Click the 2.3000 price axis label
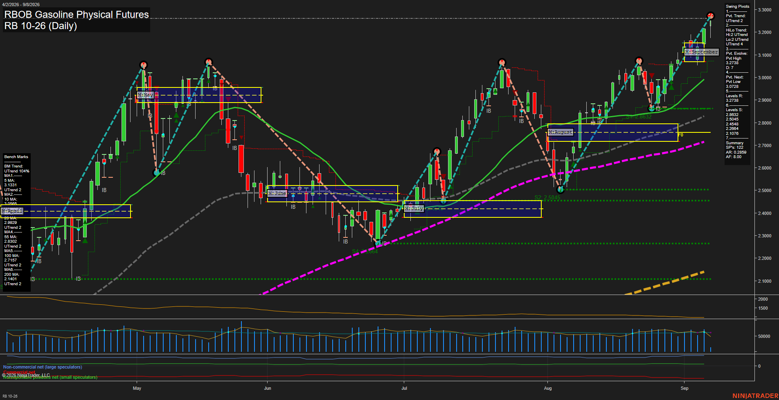 764,236
